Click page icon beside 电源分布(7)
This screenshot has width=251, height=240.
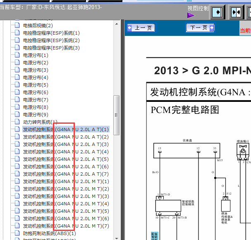(x=17, y=99)
